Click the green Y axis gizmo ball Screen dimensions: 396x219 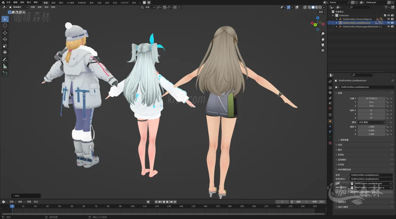pos(315,25)
